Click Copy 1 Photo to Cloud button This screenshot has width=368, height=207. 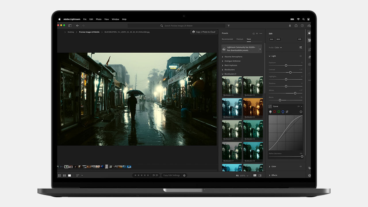pos(204,32)
